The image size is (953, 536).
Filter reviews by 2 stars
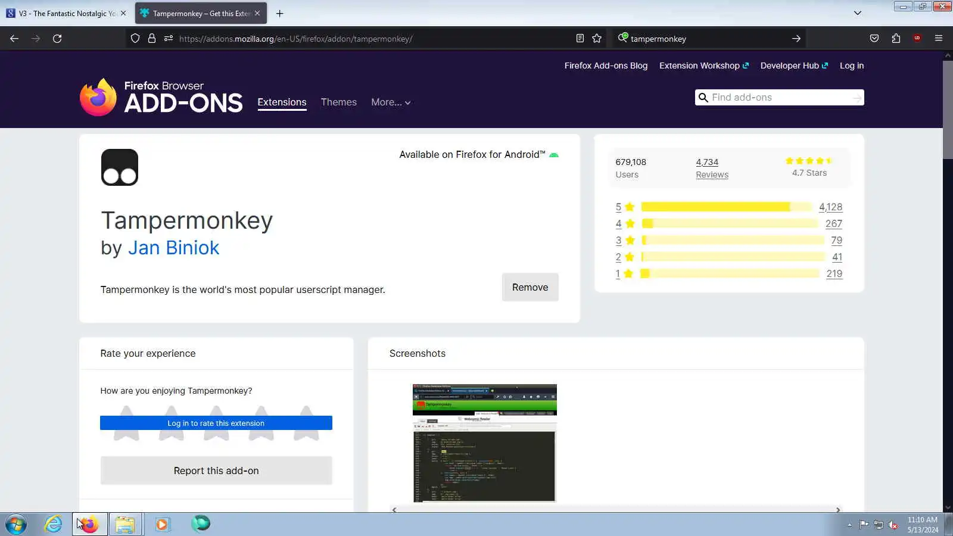click(625, 257)
